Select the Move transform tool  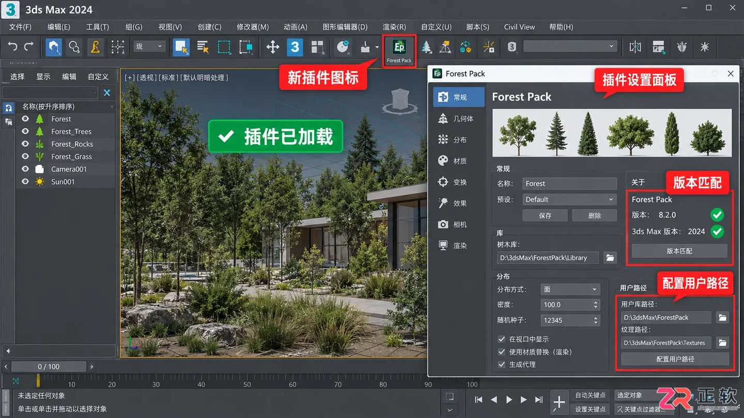click(273, 47)
